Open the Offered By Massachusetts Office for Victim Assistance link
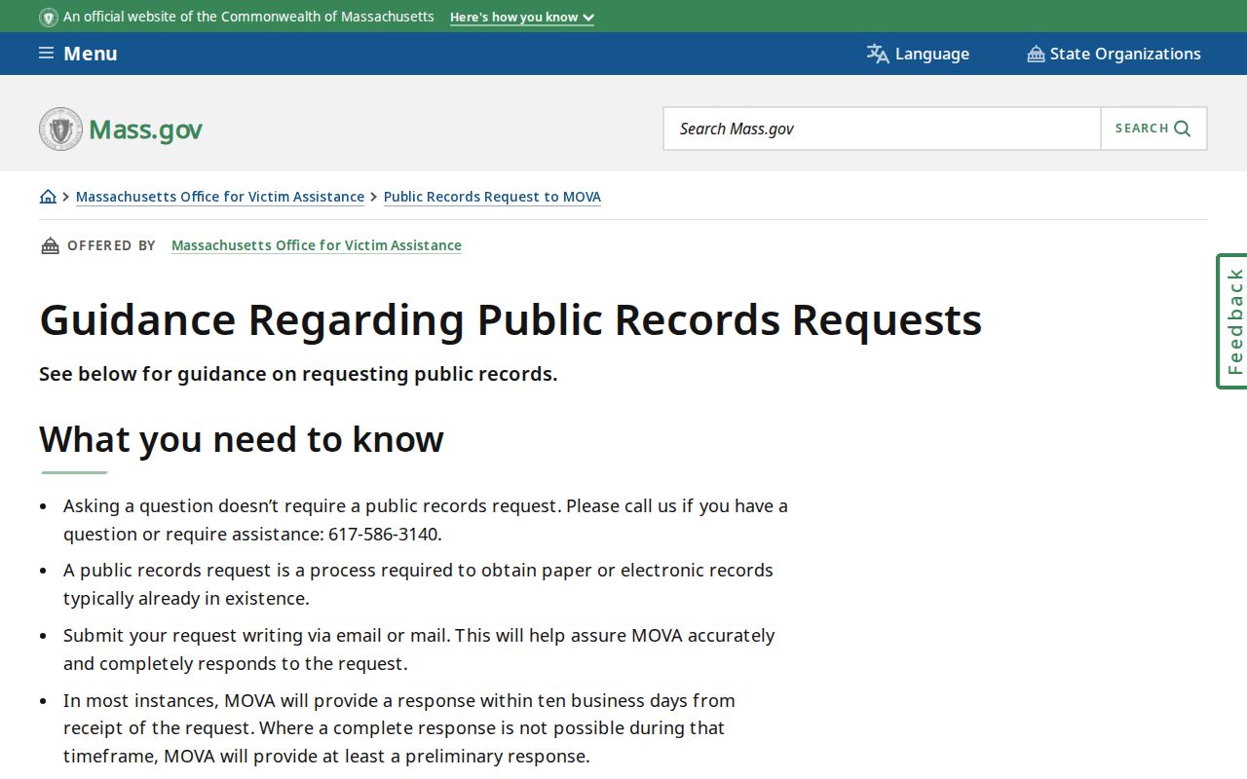1247x779 pixels. (x=317, y=245)
